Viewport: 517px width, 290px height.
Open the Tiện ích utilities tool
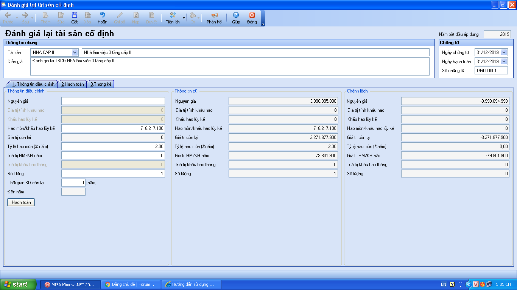click(173, 18)
